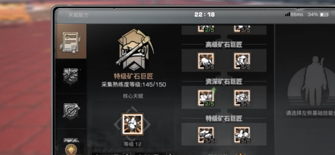The height and width of the screenshot is (155, 335).
Task: Open the gear and hammer crafting badge tab
Action: point(71,111)
